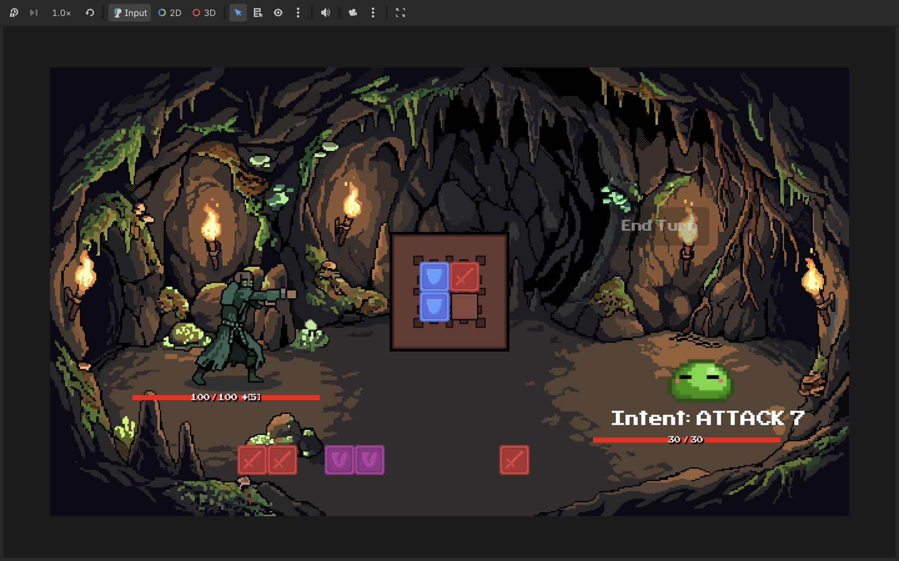Click the 1.0× game speed value
Image resolution: width=899 pixels, height=561 pixels.
61,13
